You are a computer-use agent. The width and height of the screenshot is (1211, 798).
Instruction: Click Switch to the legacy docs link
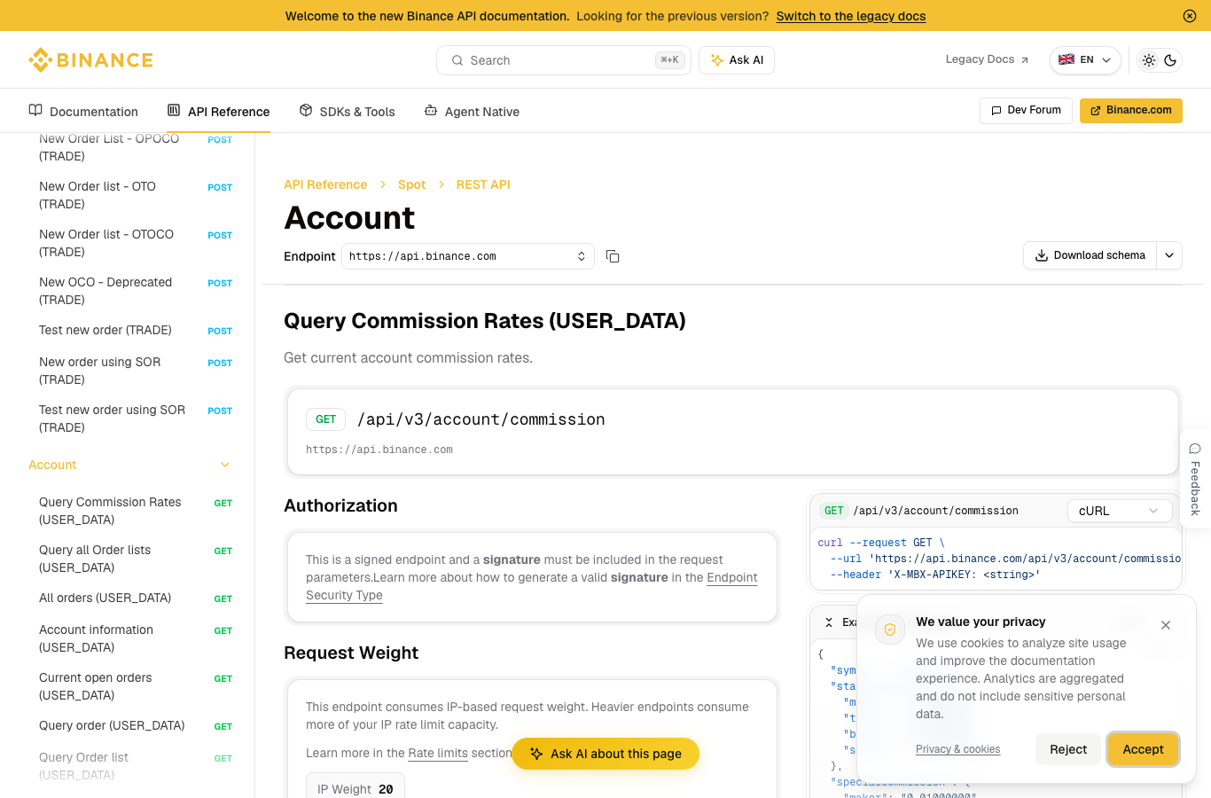point(851,16)
